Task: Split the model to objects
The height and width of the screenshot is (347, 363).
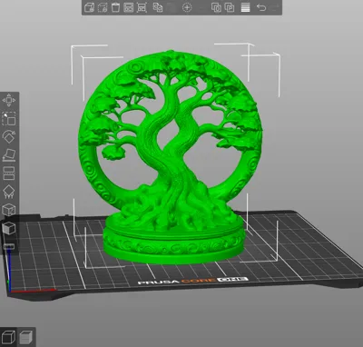Action: (216, 7)
